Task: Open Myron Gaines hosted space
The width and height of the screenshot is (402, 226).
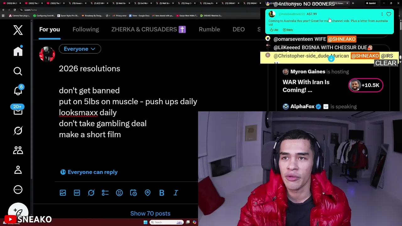Action: [x=316, y=72]
